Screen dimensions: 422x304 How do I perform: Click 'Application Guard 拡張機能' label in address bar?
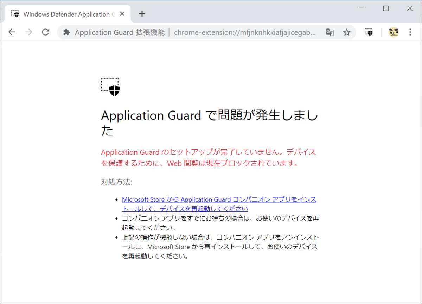tap(120, 33)
